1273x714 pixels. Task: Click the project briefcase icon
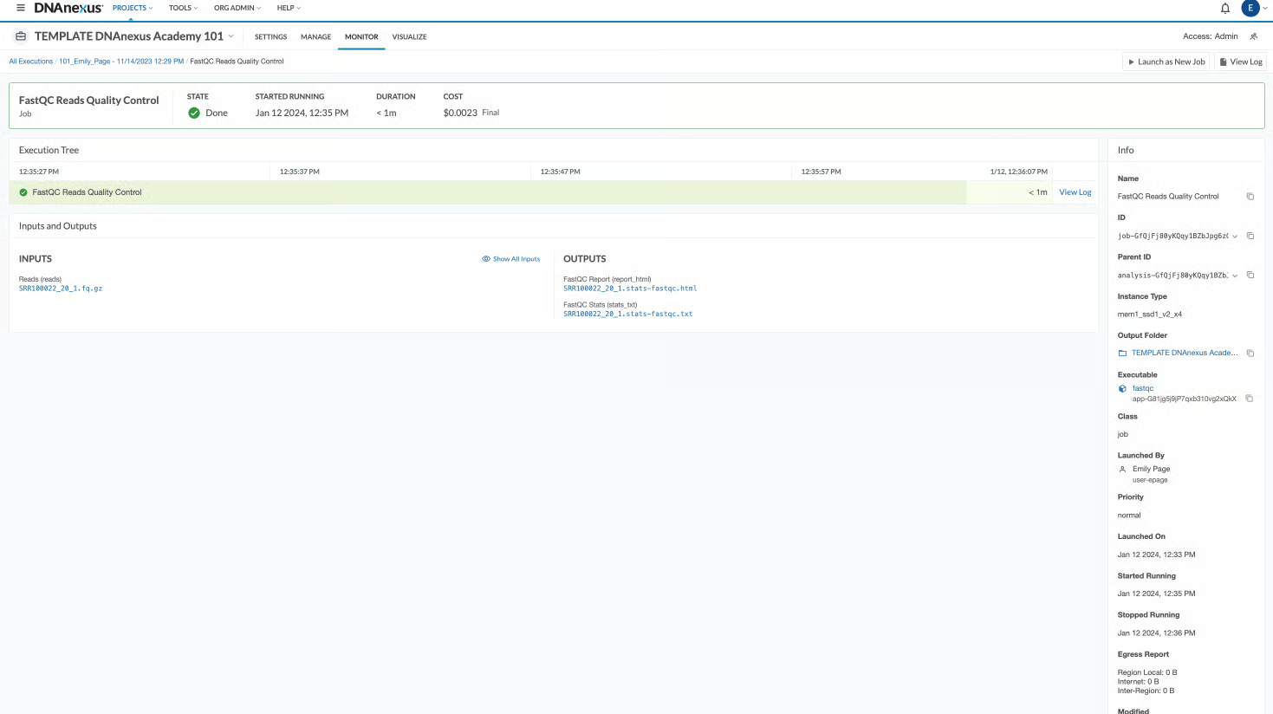click(21, 36)
